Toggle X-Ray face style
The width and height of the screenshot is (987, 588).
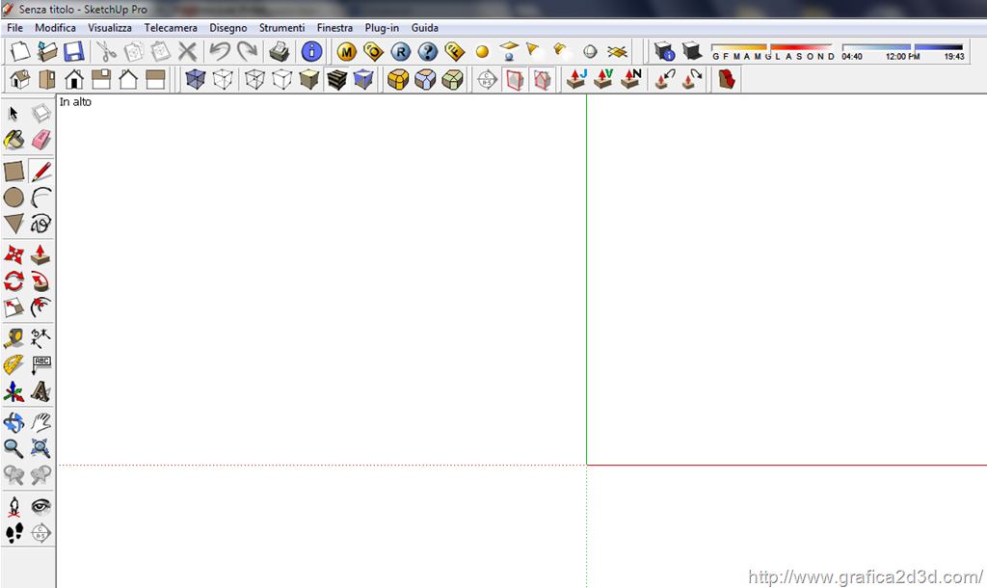(196, 79)
